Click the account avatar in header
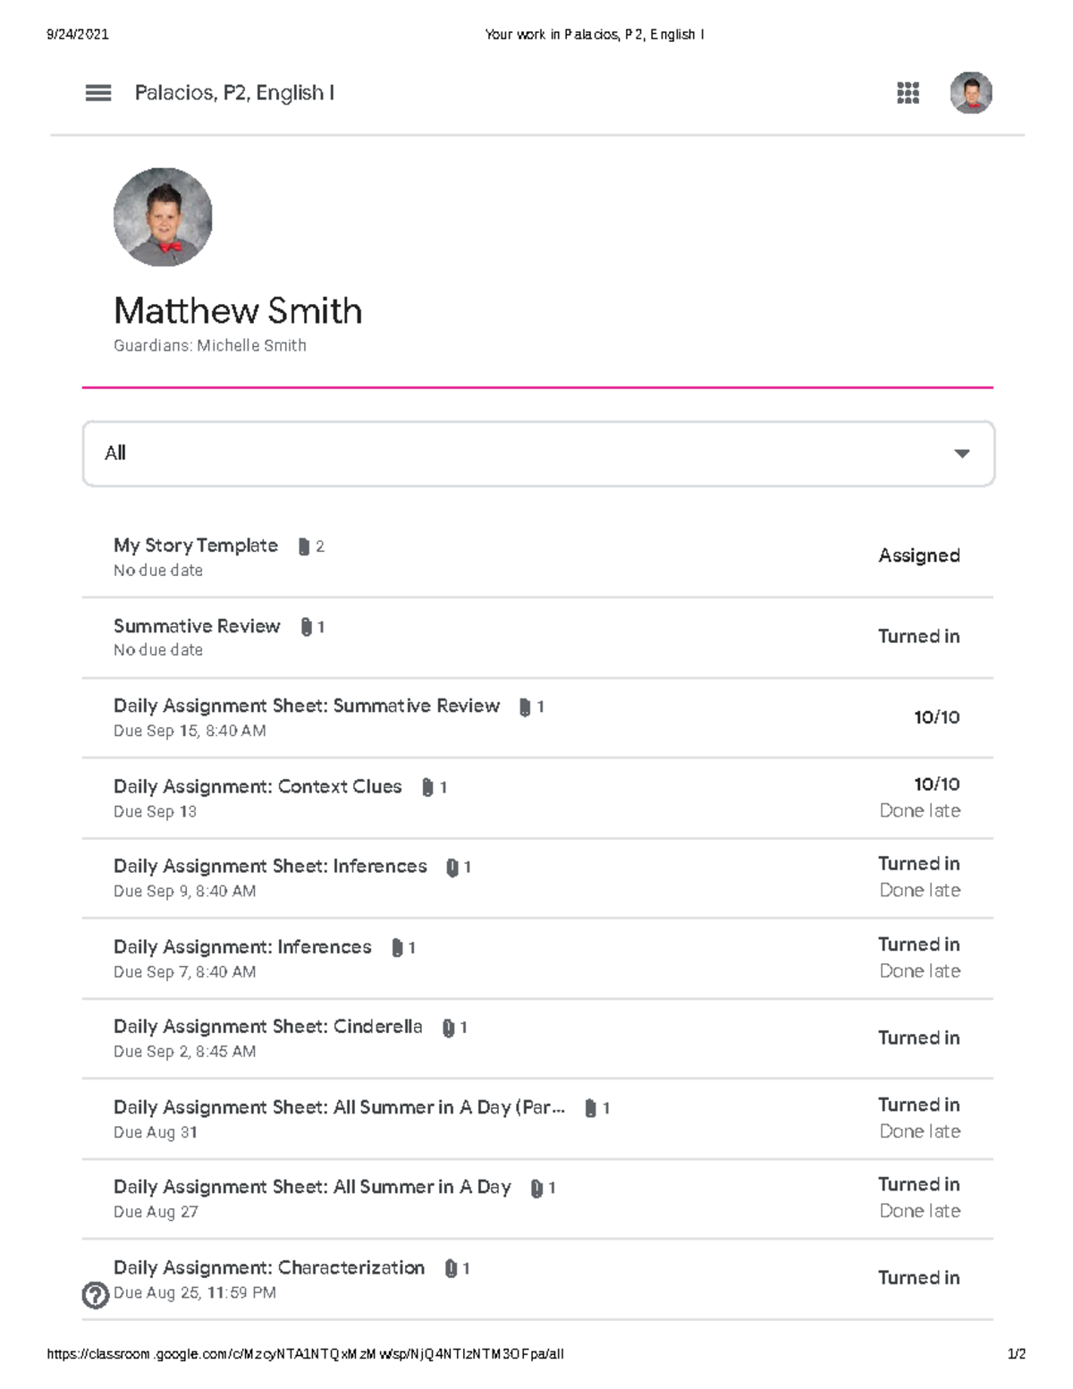 tap(970, 93)
